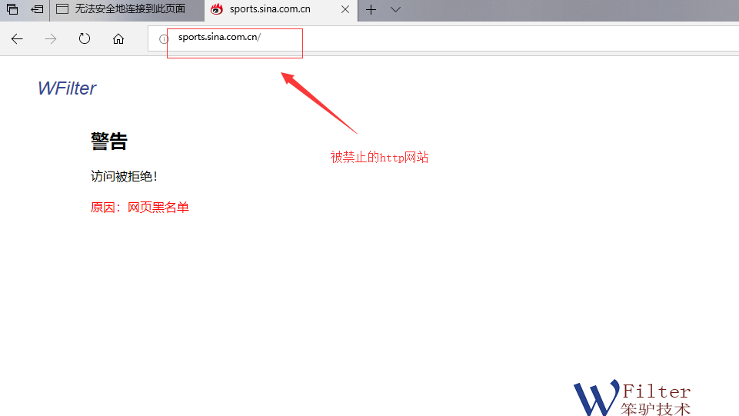Open the tabs you've set aside panel
This screenshot has width=739, height=416.
pos(12,10)
